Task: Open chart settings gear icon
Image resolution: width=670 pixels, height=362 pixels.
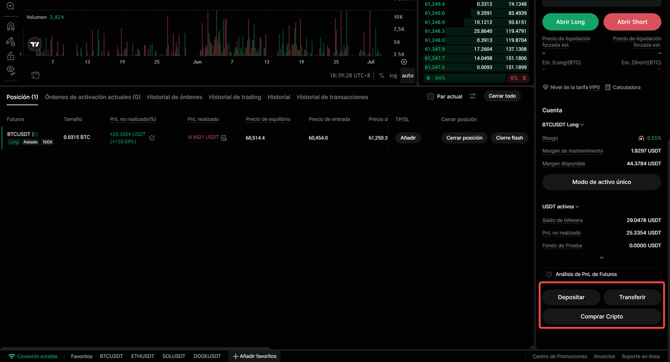Action: (x=404, y=62)
